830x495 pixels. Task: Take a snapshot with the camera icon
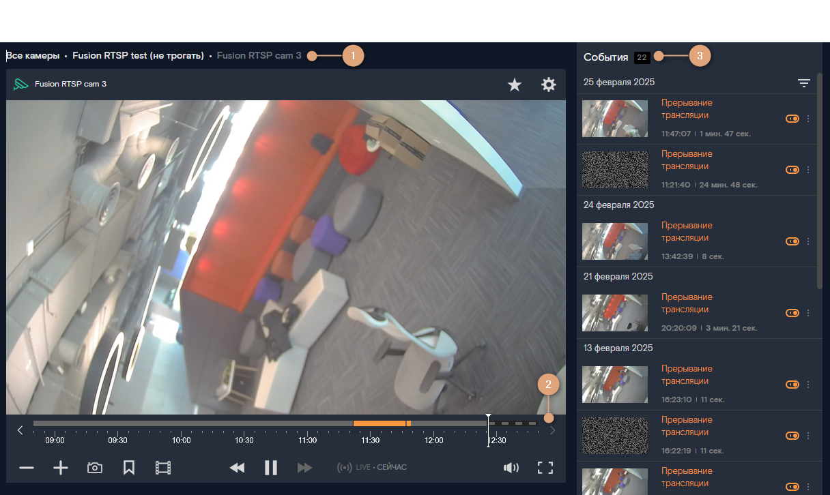[x=95, y=468]
